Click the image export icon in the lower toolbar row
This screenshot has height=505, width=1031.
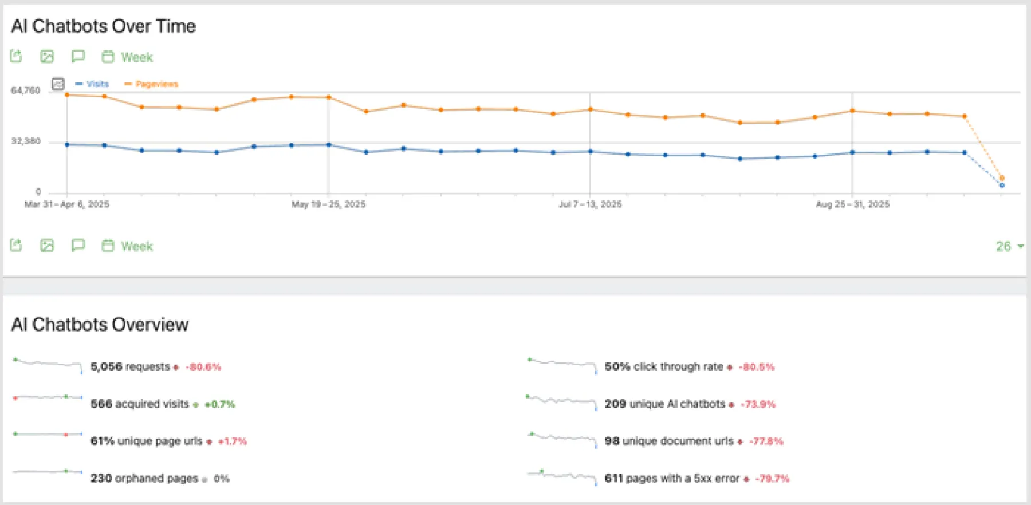pyautogui.click(x=47, y=246)
